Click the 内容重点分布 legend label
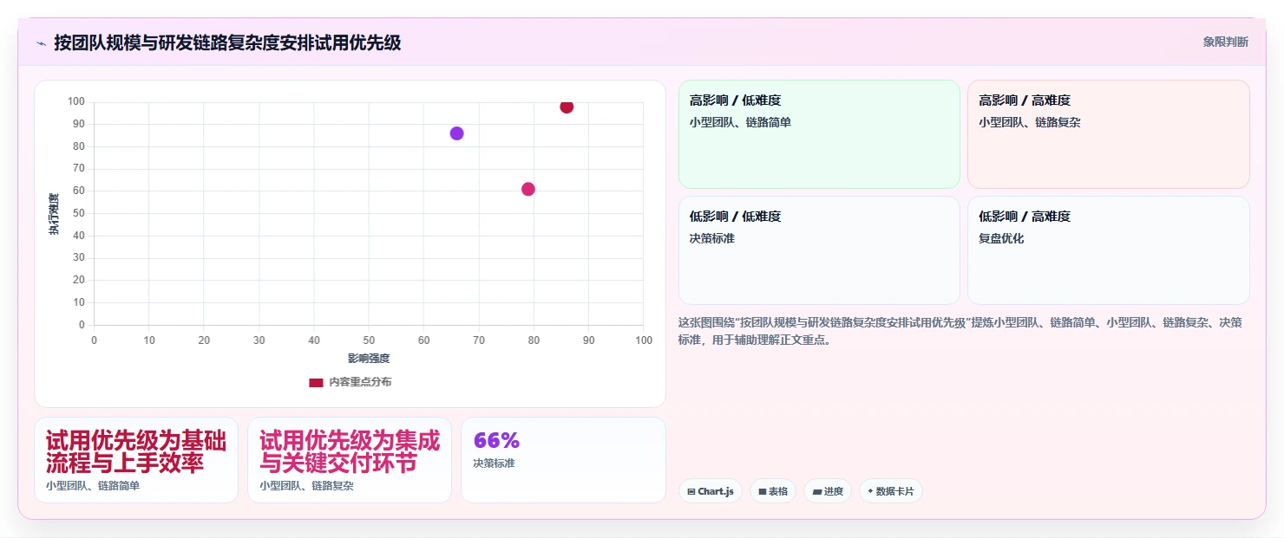This screenshot has height=538, width=1284. click(x=360, y=382)
